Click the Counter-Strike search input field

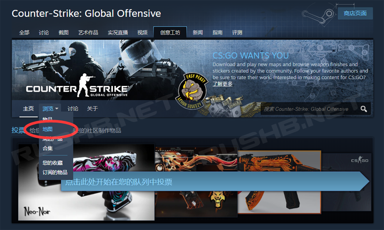click(309, 109)
